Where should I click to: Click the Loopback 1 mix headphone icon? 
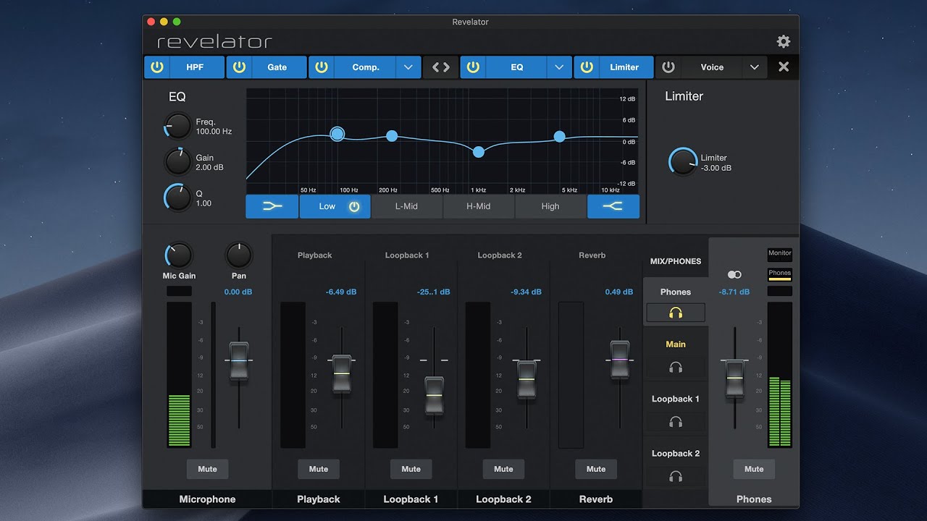[676, 421]
